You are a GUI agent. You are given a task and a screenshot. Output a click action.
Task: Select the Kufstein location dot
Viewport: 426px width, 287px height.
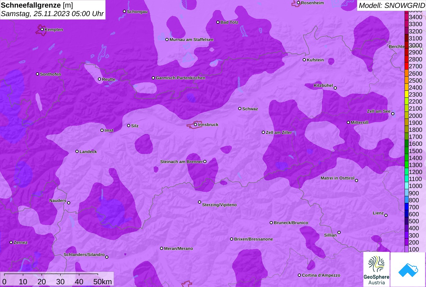pos(304,60)
